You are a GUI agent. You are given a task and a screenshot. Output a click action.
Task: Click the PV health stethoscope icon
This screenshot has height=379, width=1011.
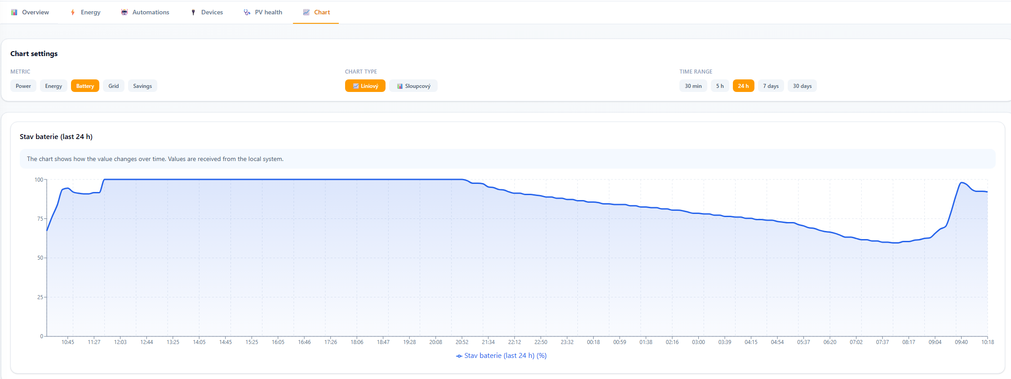247,12
